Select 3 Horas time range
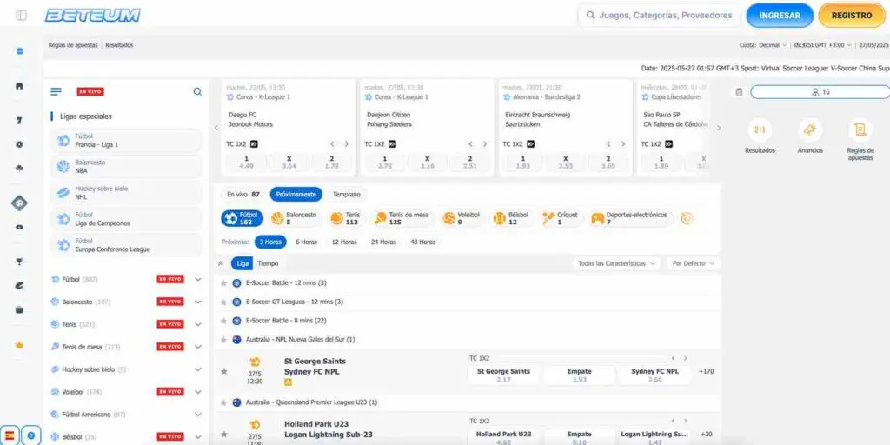 (x=270, y=242)
